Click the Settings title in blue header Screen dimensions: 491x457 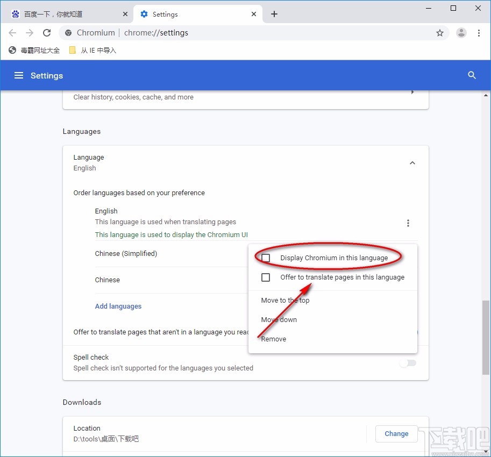click(x=47, y=75)
